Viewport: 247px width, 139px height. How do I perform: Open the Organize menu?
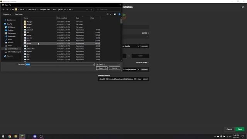[x=7, y=14]
